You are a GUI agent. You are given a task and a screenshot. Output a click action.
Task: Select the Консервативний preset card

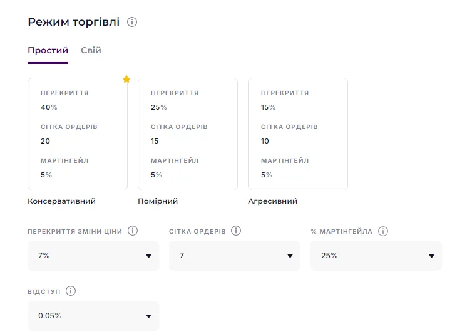coord(78,133)
